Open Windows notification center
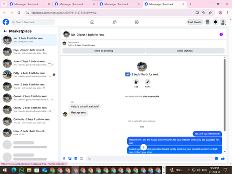This screenshot has height=174, width=232. coord(226,170)
